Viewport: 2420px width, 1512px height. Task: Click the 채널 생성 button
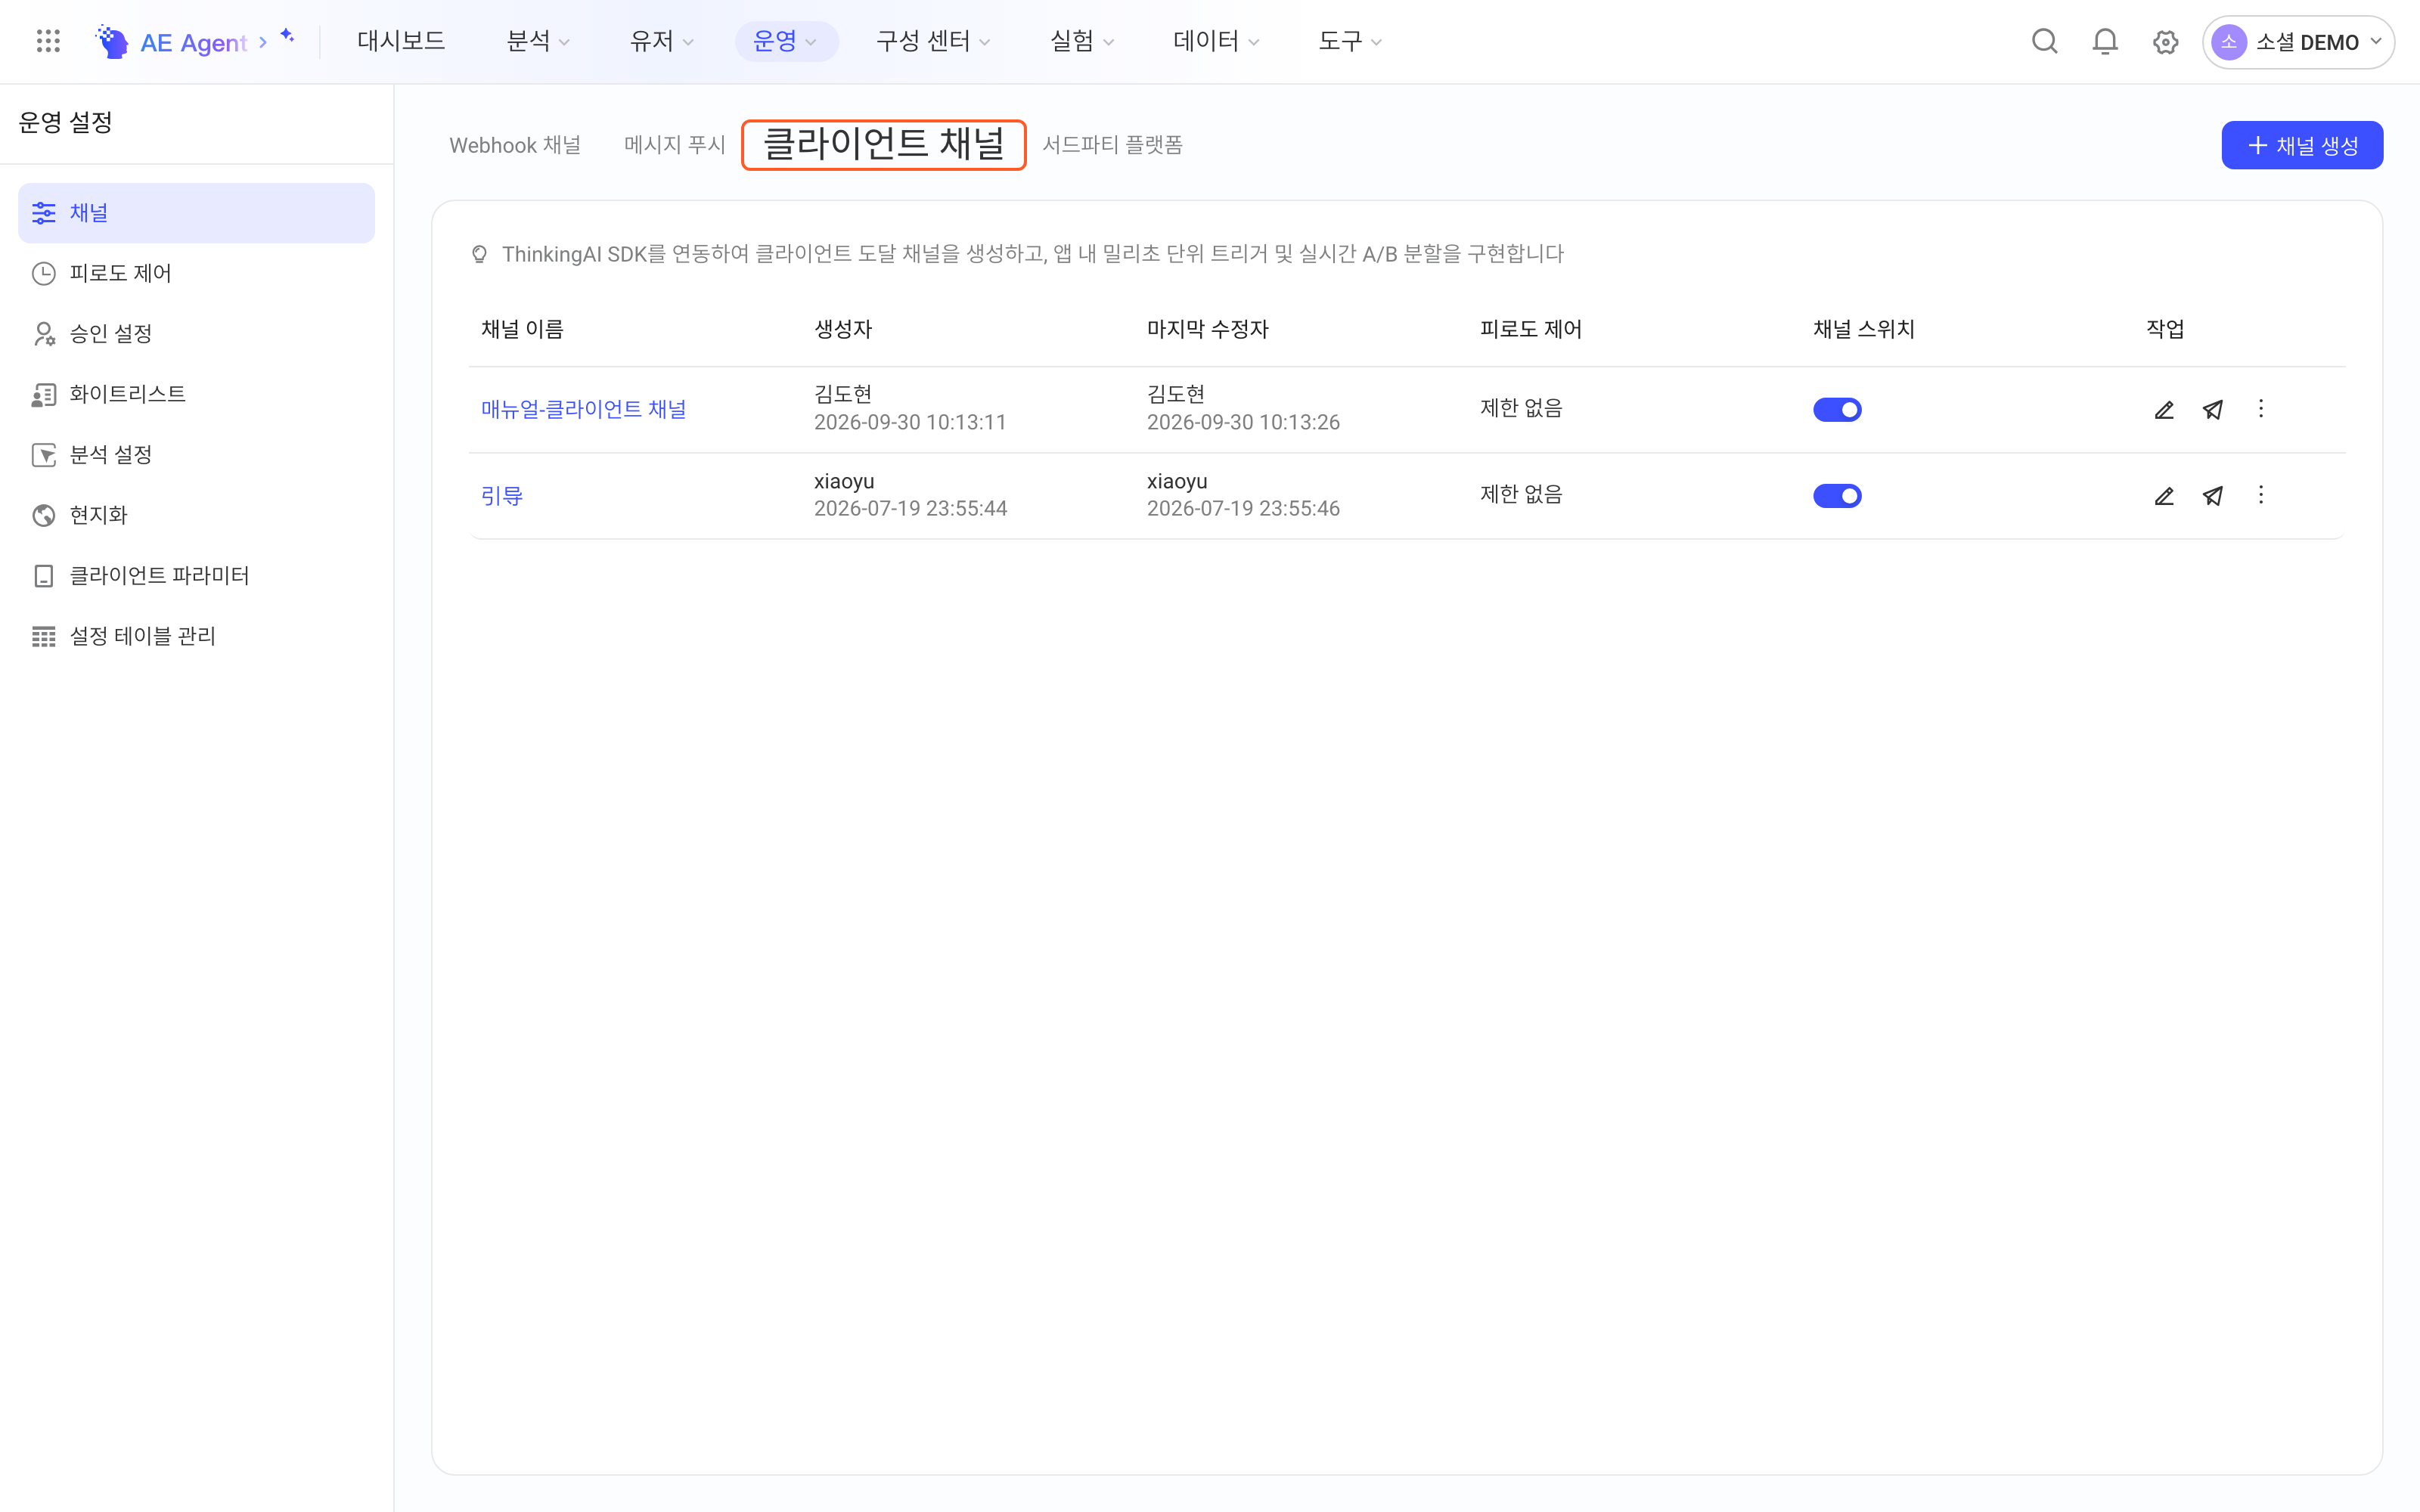point(2302,145)
